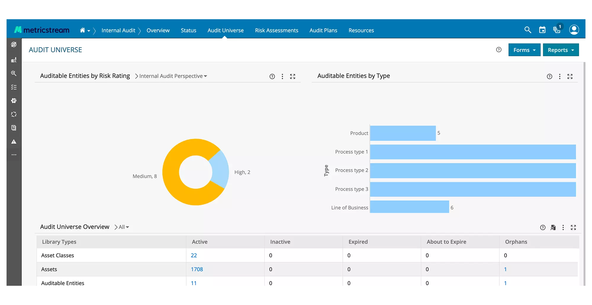Image resolution: width=592 pixels, height=305 pixels.
Task: Click the home icon in breadcrumb
Action: (83, 30)
